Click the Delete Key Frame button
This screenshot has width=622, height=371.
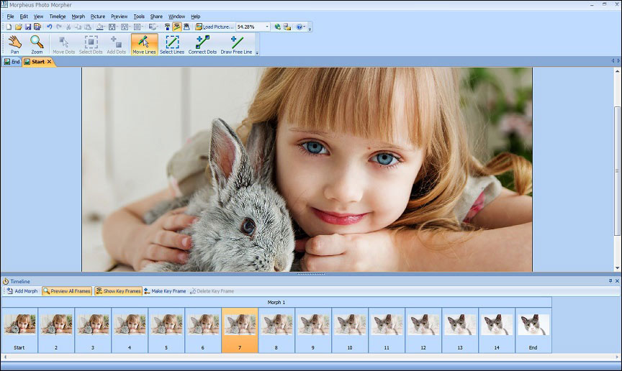click(x=212, y=291)
